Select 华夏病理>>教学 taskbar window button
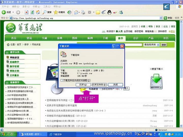The height and width of the screenshot is (137, 183). (x=33, y=134)
